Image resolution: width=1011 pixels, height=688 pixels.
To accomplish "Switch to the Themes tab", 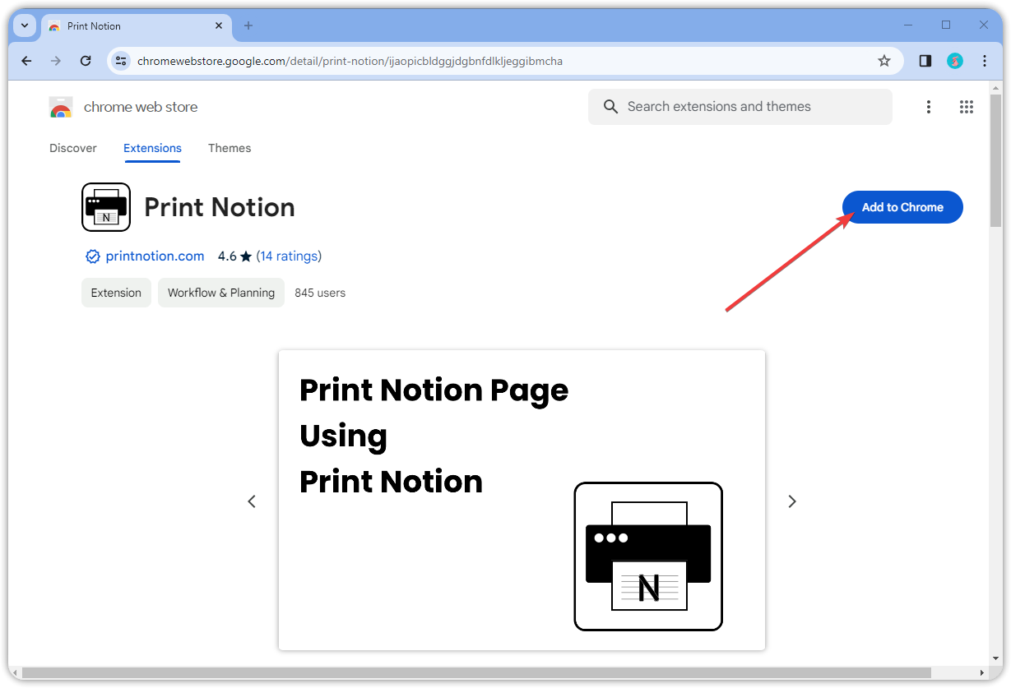I will point(230,148).
